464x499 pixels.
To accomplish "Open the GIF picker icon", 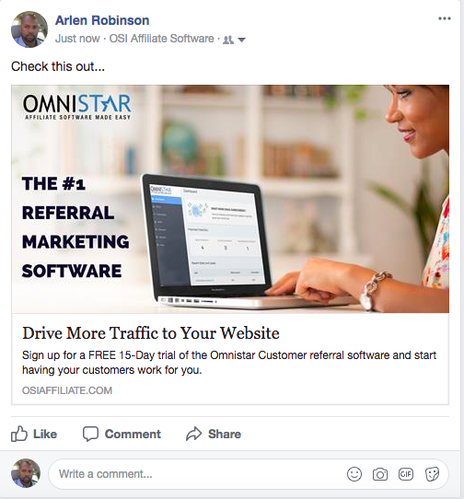I will pyautogui.click(x=406, y=474).
